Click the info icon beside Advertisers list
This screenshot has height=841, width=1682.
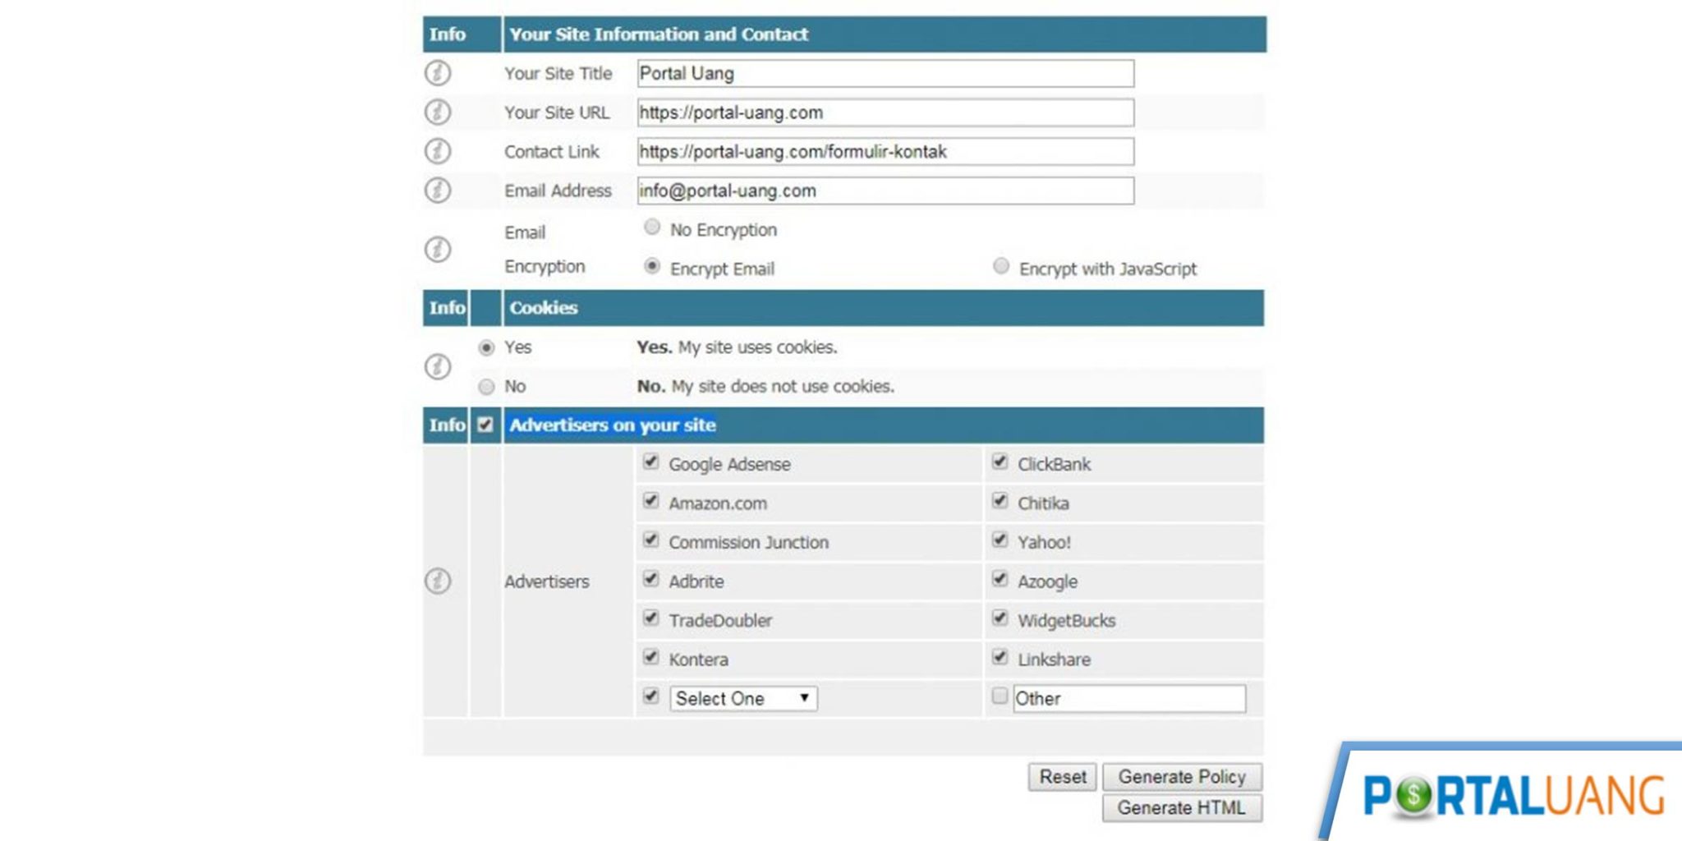coord(436,581)
